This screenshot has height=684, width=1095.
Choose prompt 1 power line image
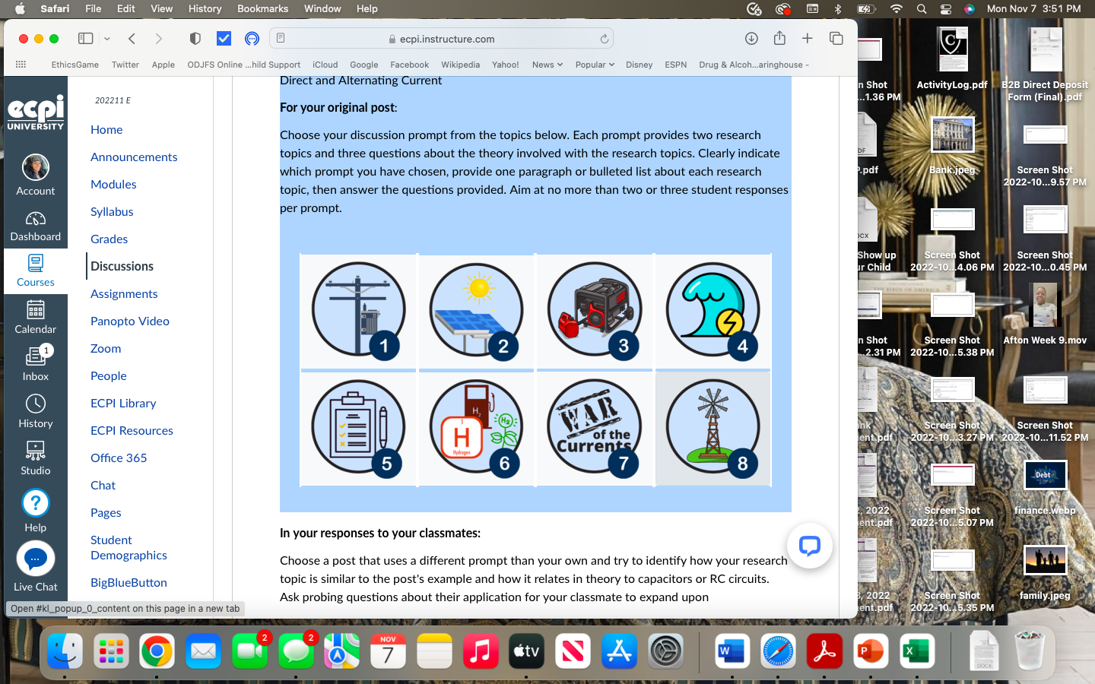359,310
